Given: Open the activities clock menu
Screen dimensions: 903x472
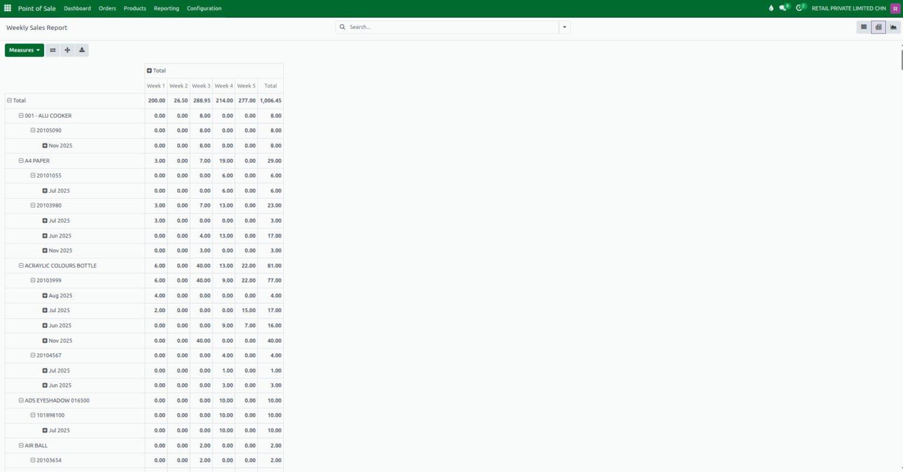Looking at the screenshot, I should [x=800, y=8].
